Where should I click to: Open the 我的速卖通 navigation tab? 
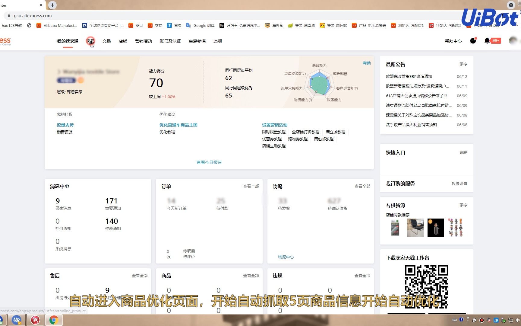[68, 41]
